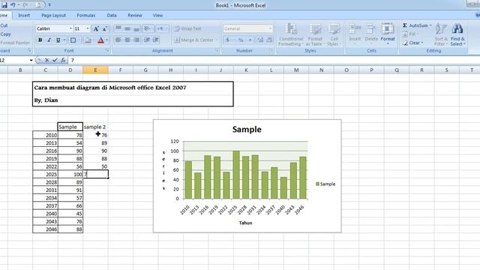This screenshot has width=480, height=270.
Task: Switch to the Formulas tab
Action: click(x=86, y=15)
